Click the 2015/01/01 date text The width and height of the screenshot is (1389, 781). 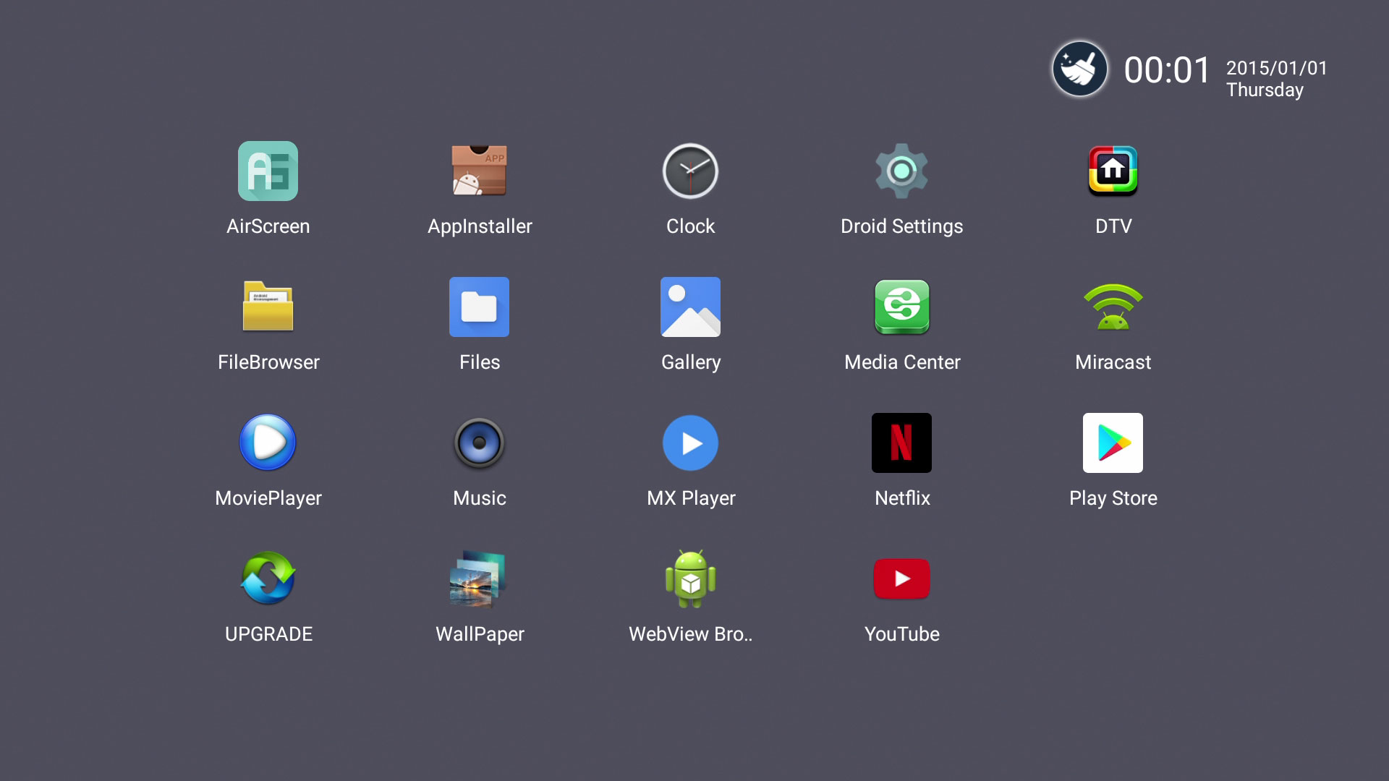point(1277,68)
